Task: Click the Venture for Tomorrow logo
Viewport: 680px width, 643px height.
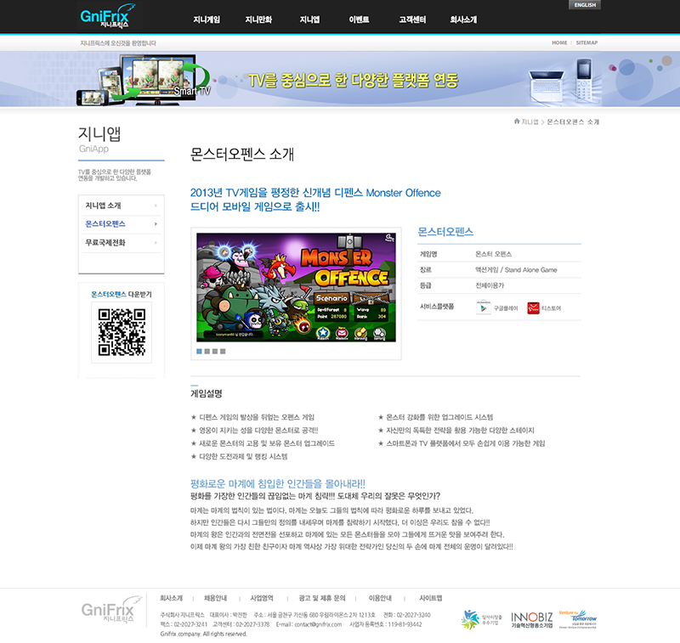Action: click(x=578, y=618)
